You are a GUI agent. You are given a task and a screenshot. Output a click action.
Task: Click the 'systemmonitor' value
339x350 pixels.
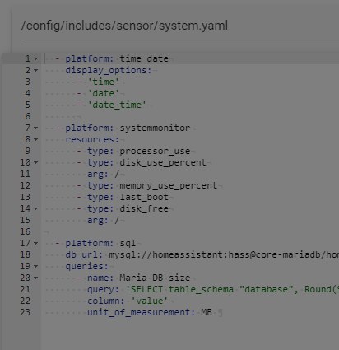click(155, 128)
